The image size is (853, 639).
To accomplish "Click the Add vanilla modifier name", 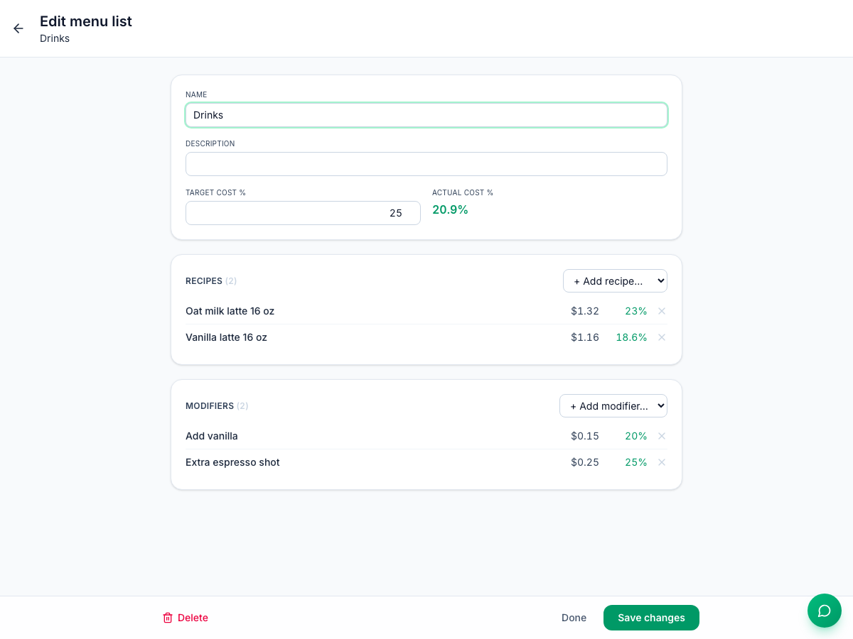I will click(212, 436).
